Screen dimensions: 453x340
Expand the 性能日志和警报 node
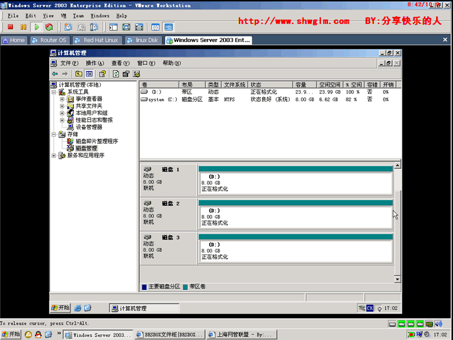(x=62, y=120)
